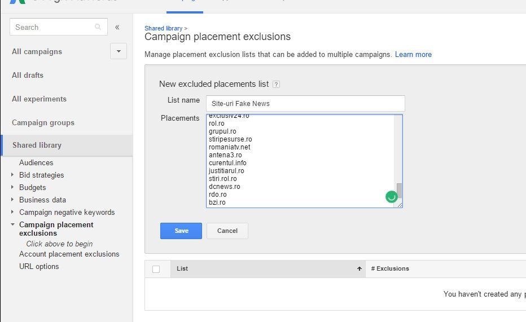Click the search magnifier icon in sidebar
This screenshot has height=322, width=526.
click(98, 27)
